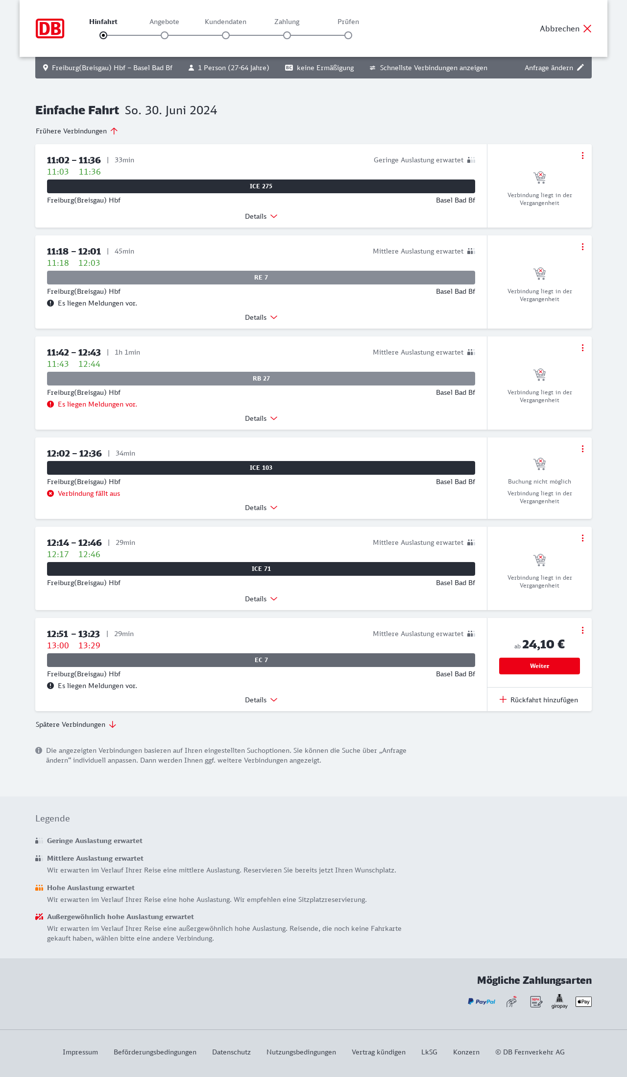Open the three-dot menu for EC 7
The image size is (627, 1077).
(582, 630)
